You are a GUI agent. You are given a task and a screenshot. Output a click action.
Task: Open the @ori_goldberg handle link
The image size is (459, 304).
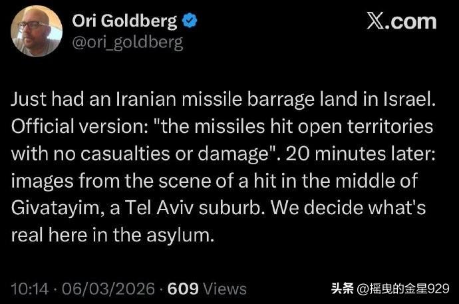tap(126, 43)
